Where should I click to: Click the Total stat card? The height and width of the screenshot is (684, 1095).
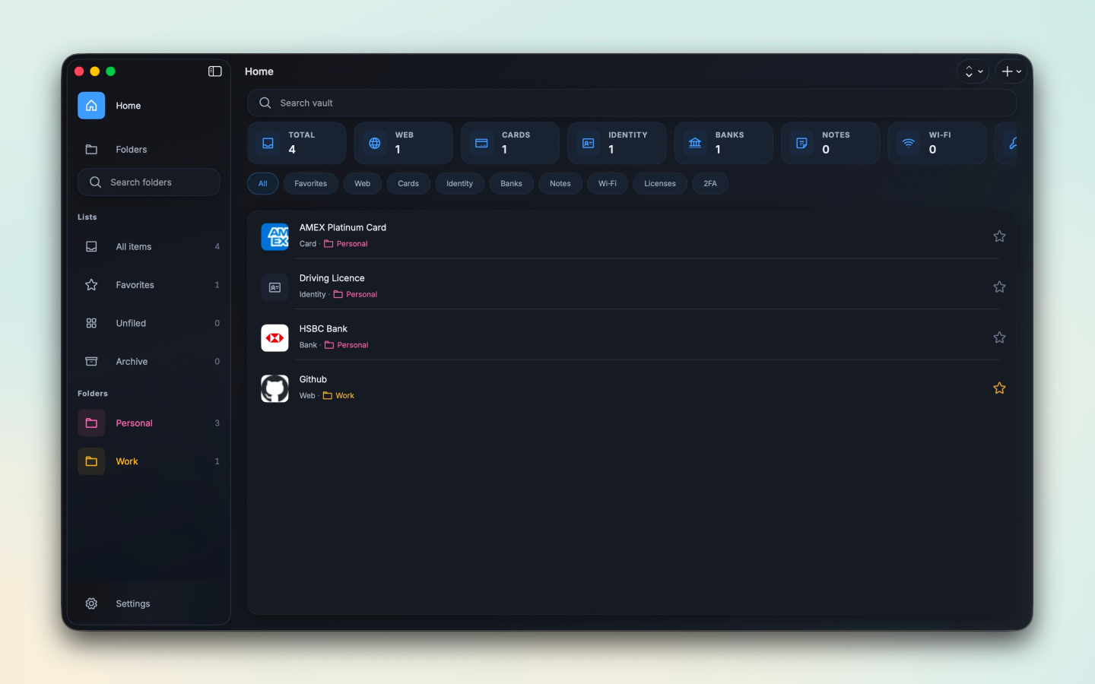point(297,143)
